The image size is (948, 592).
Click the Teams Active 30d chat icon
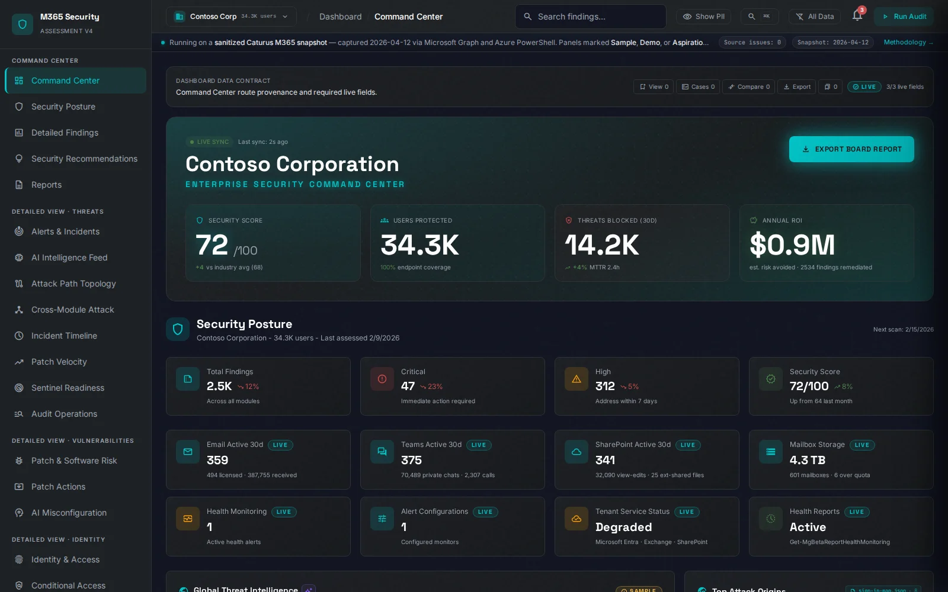tap(382, 452)
